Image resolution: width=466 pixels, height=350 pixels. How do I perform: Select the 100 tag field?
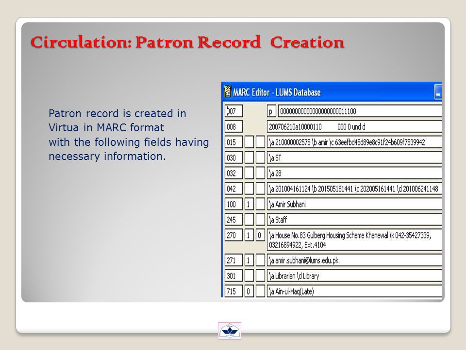click(233, 204)
